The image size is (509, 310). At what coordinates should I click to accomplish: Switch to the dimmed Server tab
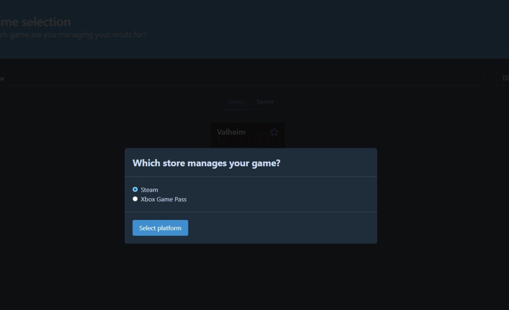coord(265,102)
